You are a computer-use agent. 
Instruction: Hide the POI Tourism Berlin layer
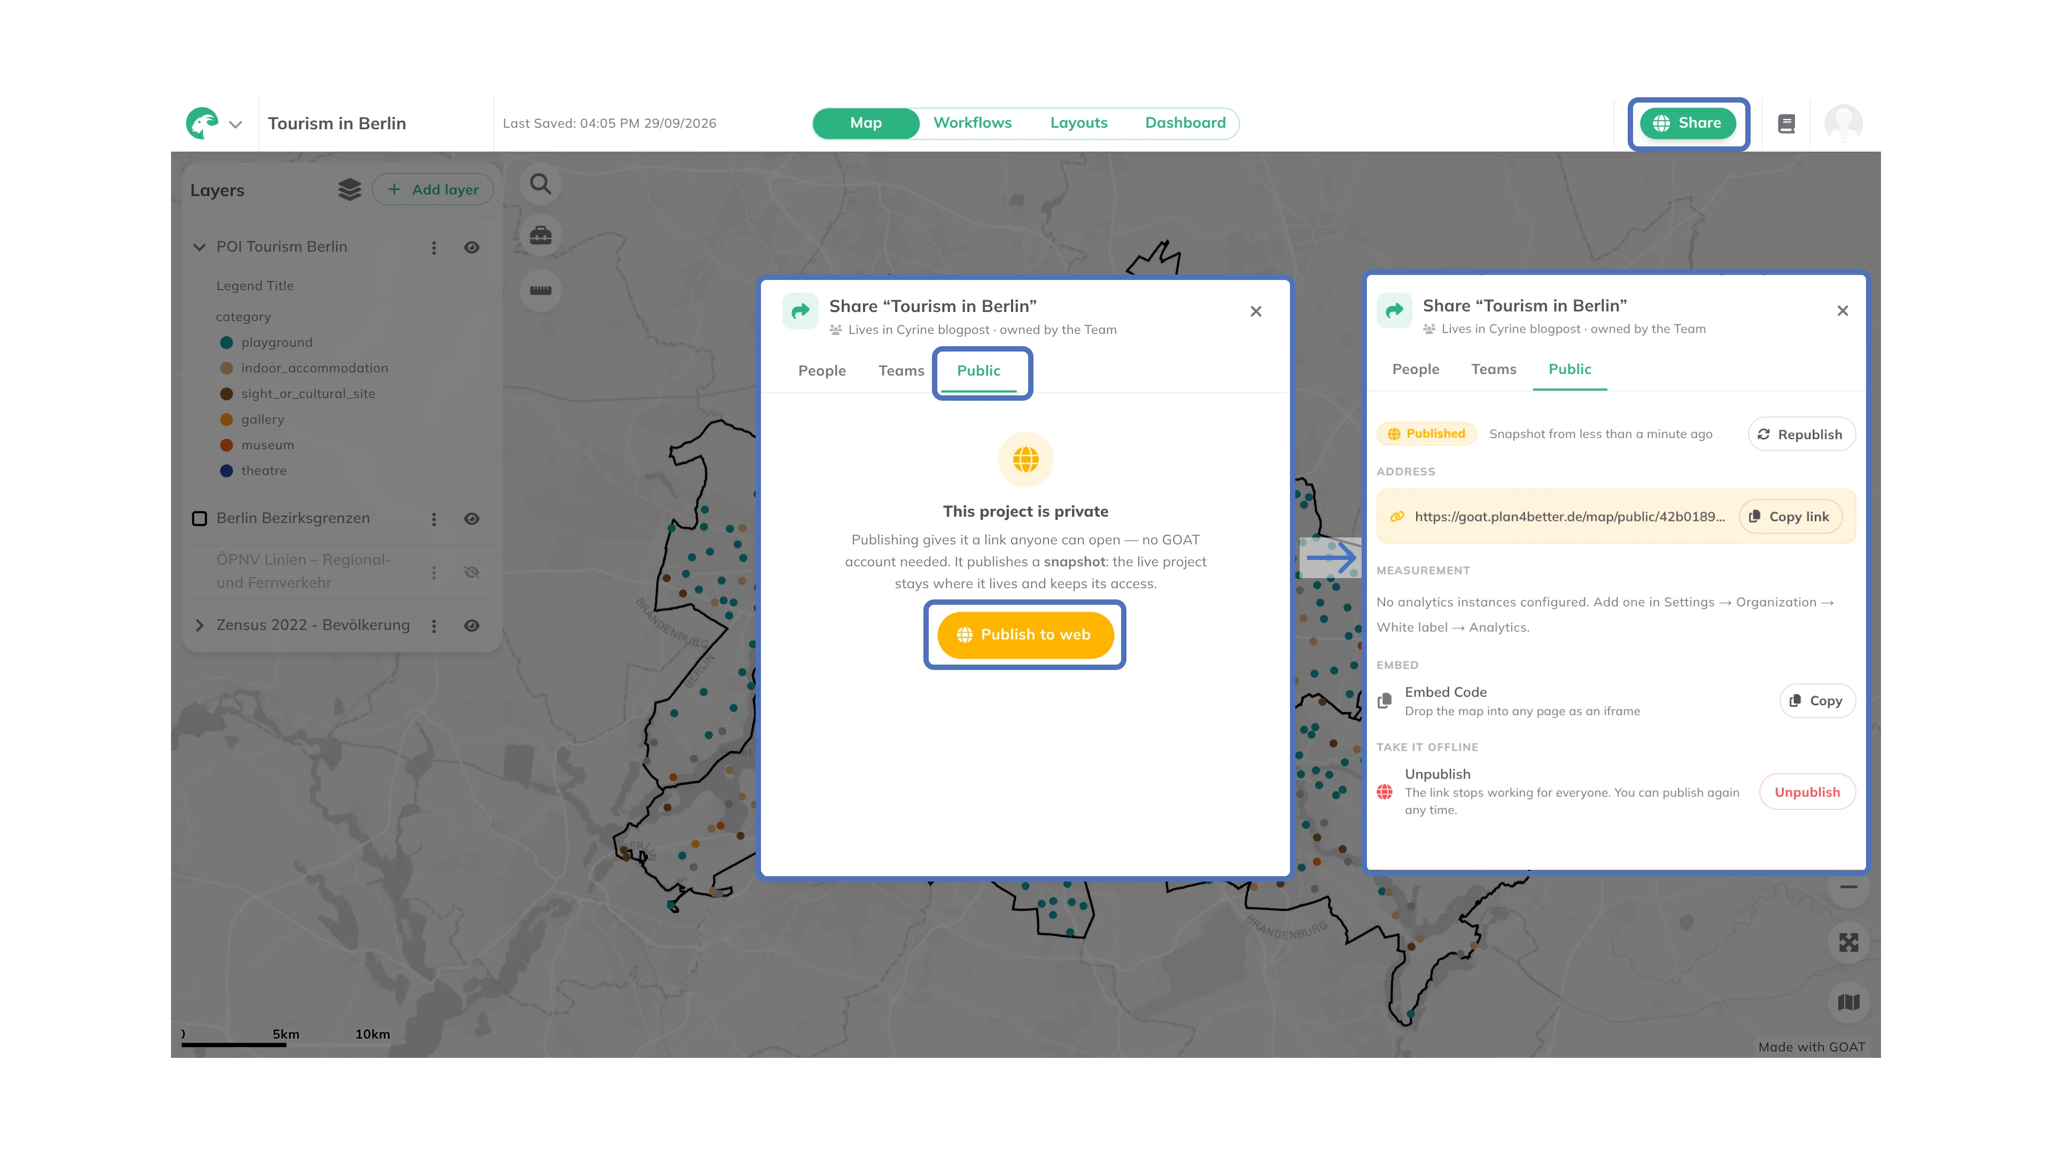pos(471,248)
